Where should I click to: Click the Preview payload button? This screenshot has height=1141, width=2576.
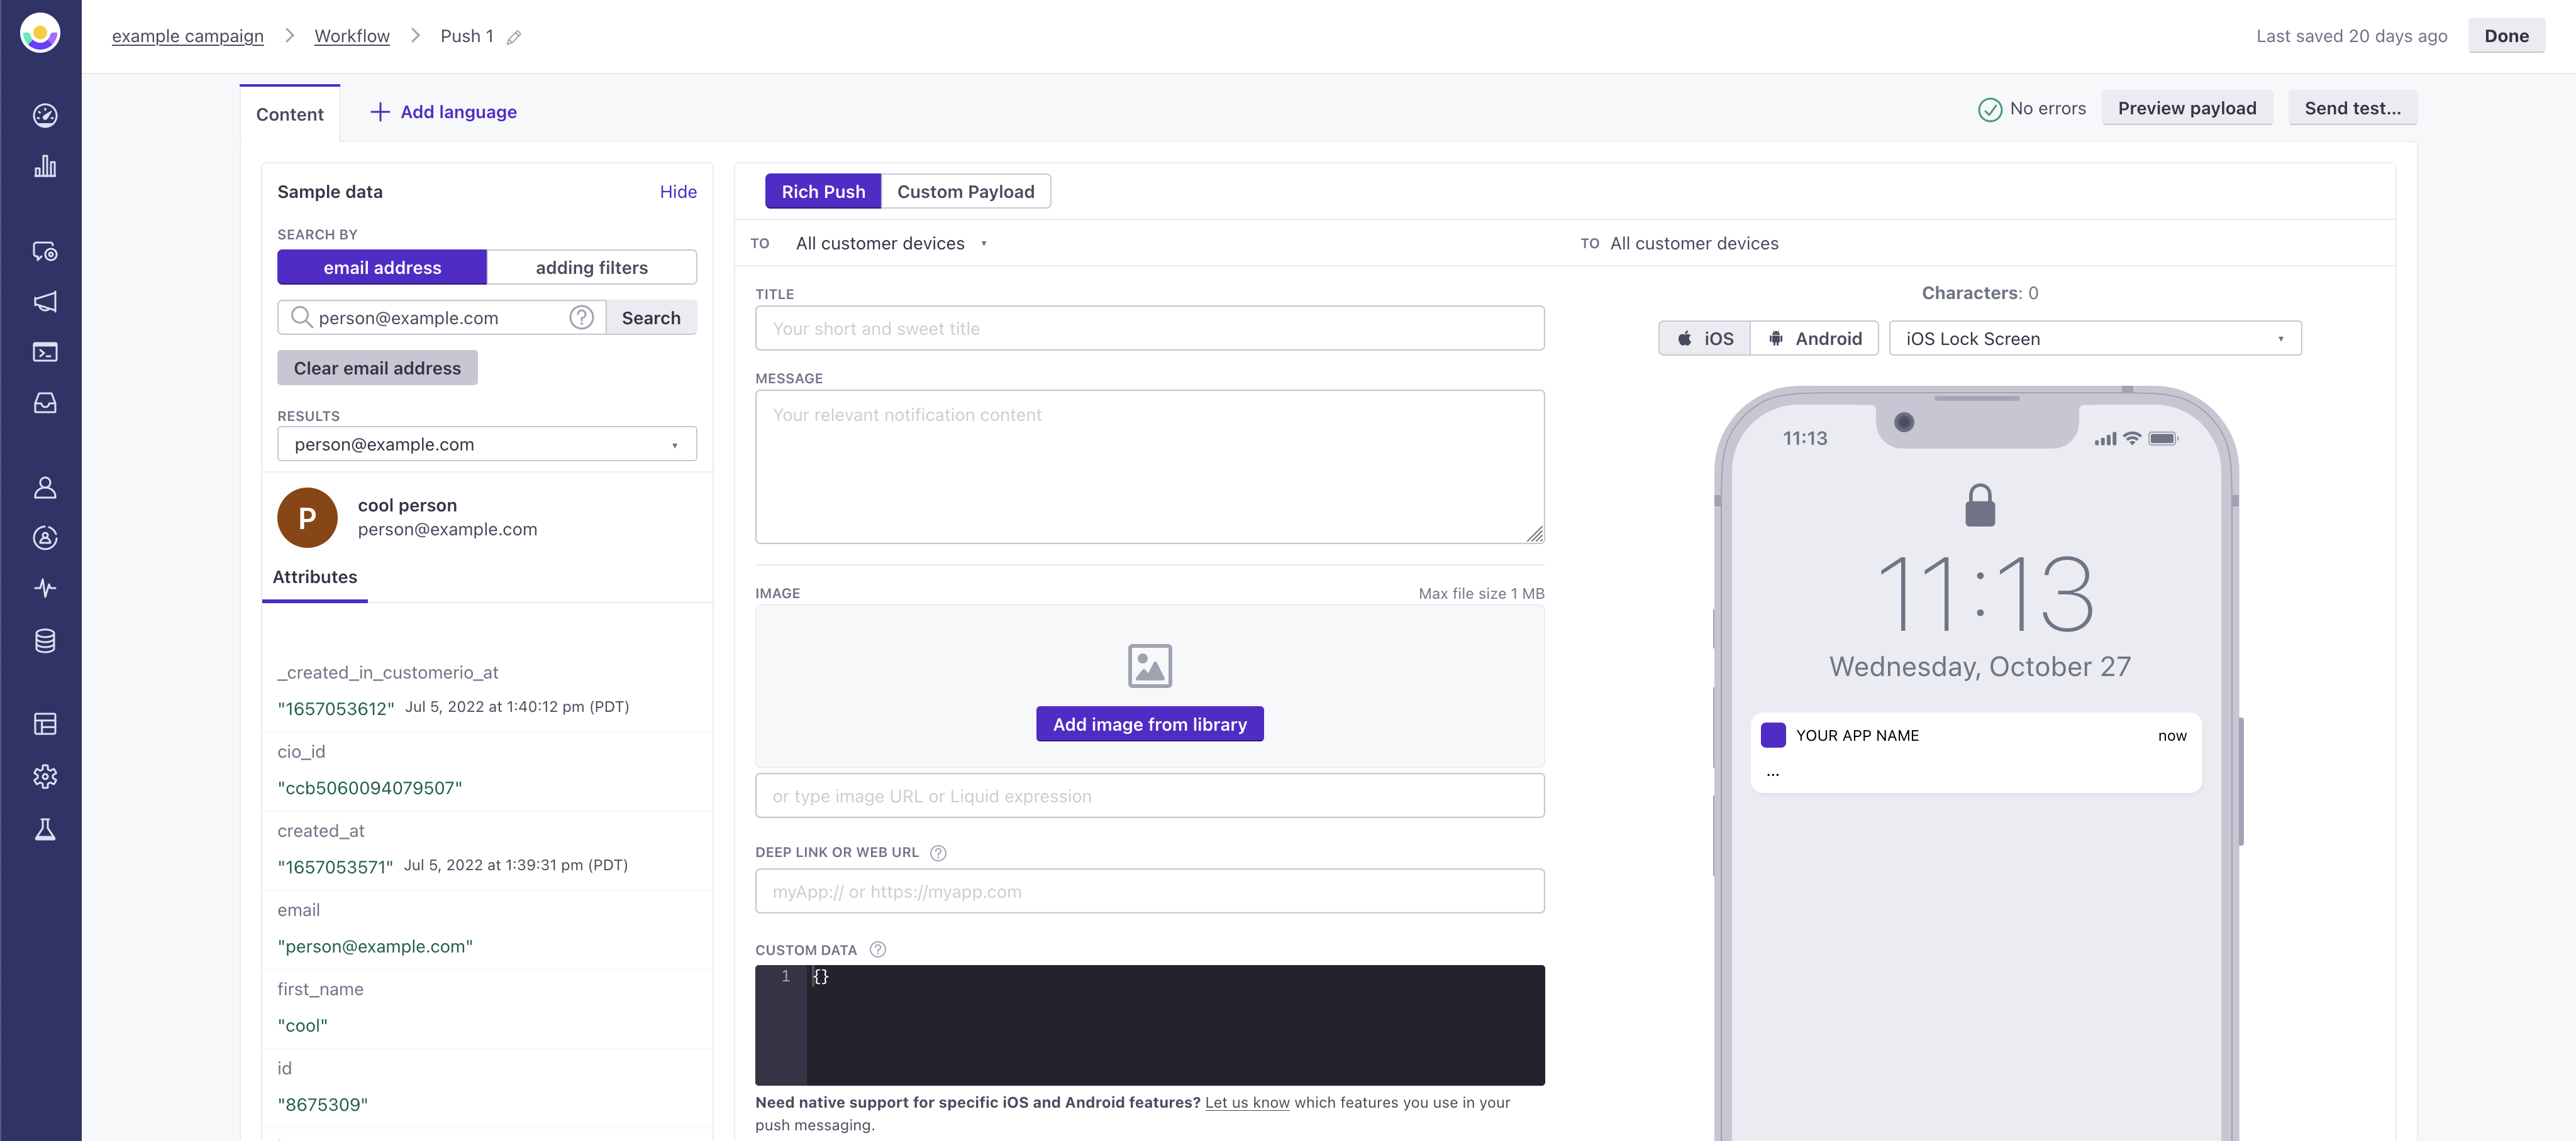tap(2187, 108)
